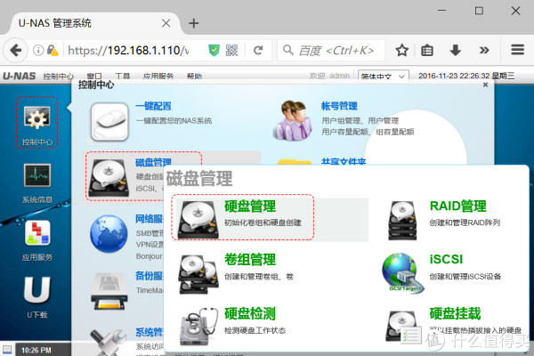The width and height of the screenshot is (534, 356).
Task: Click the 帐号管理 users icon
Action: tap(294, 120)
